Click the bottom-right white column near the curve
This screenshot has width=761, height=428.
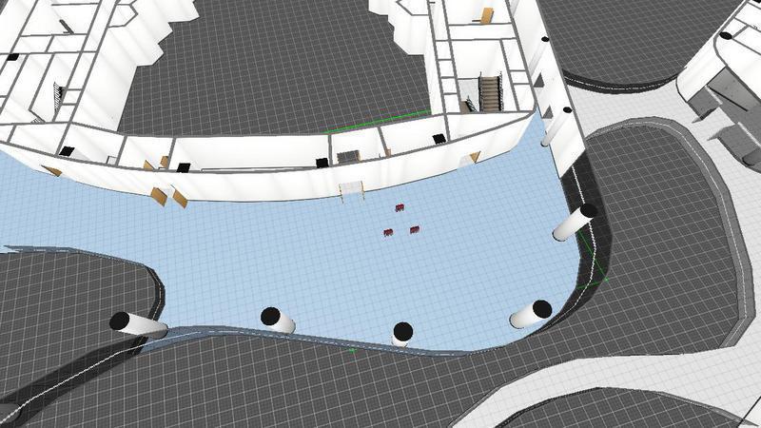pyautogui.click(x=530, y=313)
